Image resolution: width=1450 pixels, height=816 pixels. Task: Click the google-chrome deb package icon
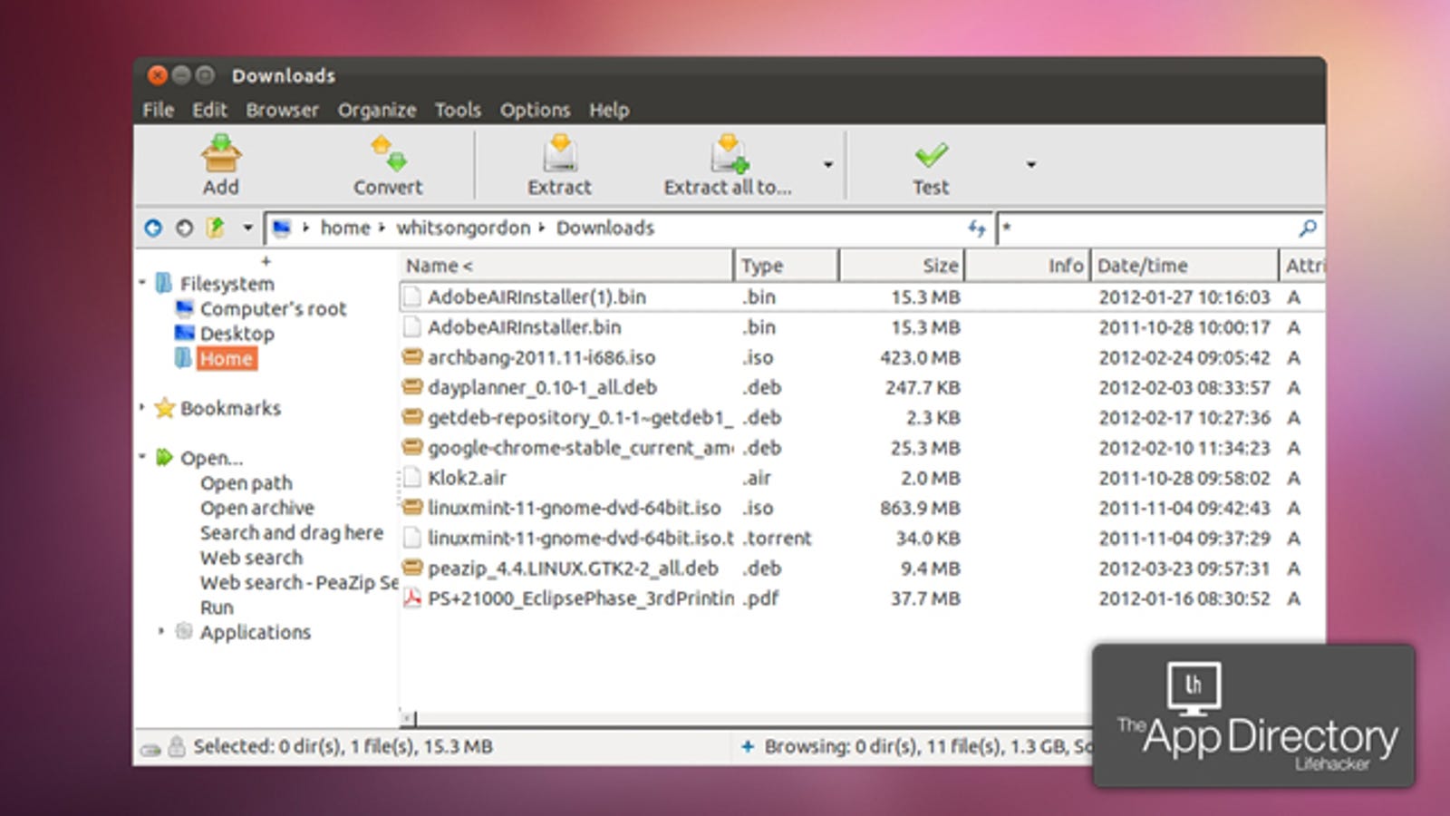coord(412,447)
